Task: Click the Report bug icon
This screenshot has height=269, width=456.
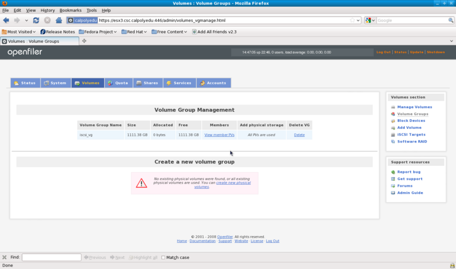Action: click(393, 172)
